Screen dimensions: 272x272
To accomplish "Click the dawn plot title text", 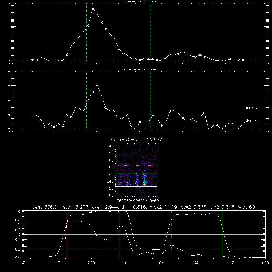I will 140,1.
